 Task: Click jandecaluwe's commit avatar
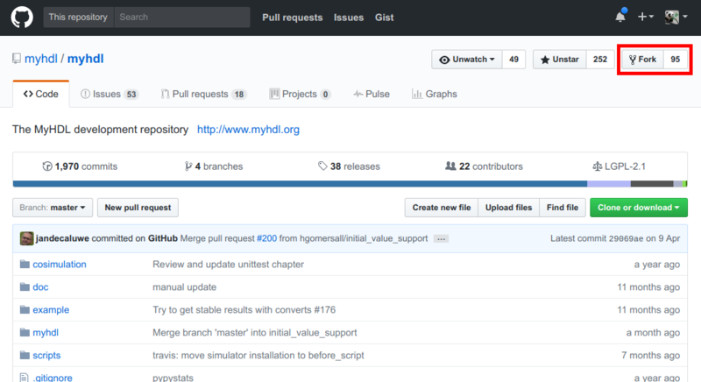click(26, 238)
